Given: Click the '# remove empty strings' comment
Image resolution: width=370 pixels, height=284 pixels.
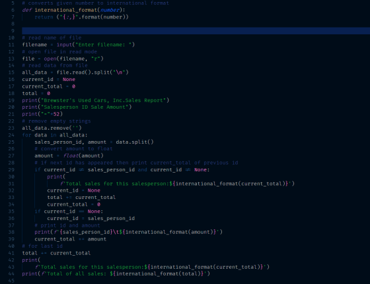Looking at the screenshot, I should click(x=56, y=121).
